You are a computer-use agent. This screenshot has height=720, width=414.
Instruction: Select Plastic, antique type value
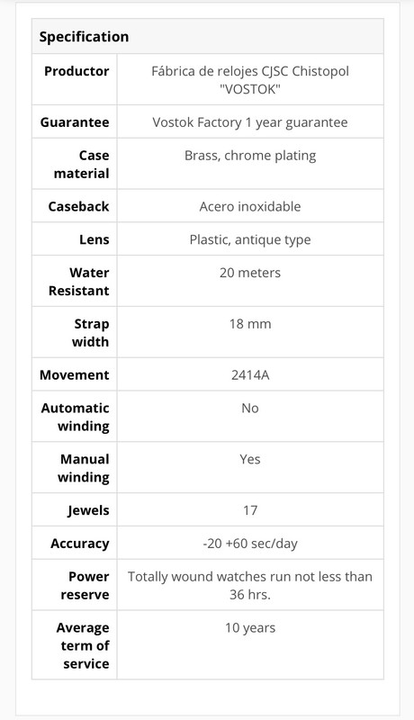click(250, 239)
